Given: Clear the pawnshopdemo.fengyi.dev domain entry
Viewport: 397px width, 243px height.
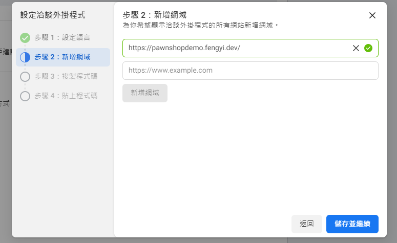Looking at the screenshot, I should pos(356,48).
